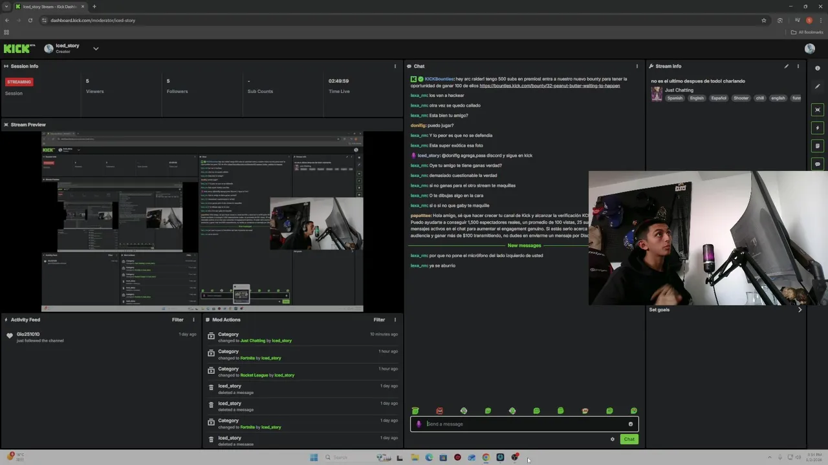The height and width of the screenshot is (465, 828).
Task: Click the heart icon beside Glo251010
Action: 9,336
